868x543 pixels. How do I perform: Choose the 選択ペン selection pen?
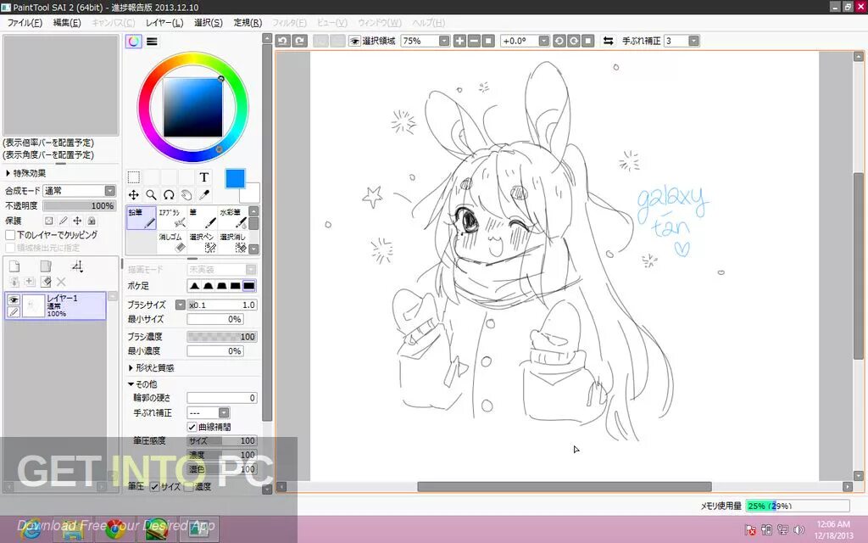coord(203,243)
